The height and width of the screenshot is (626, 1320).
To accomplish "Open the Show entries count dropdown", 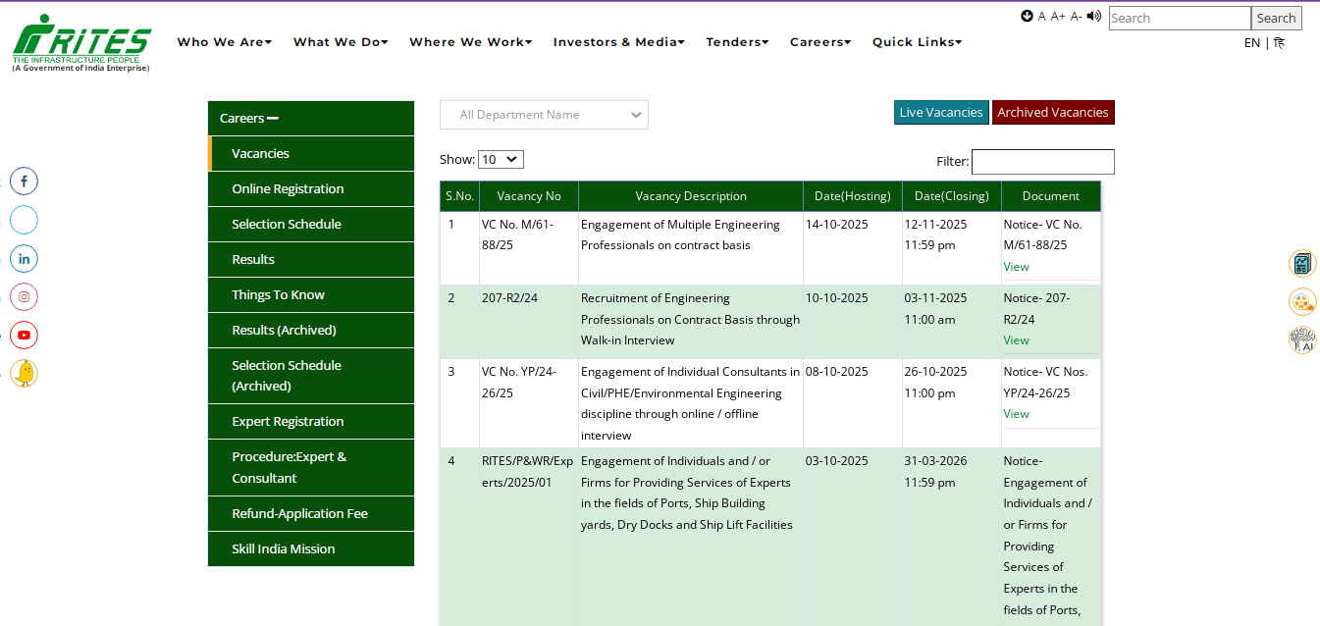I will point(501,159).
